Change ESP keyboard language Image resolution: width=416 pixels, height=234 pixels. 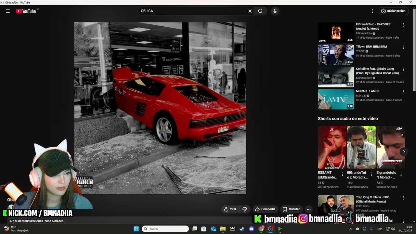(x=380, y=229)
